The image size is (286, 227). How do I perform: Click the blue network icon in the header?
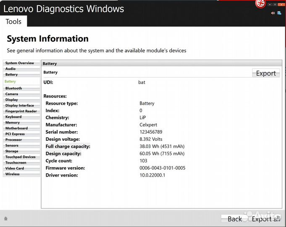(x=279, y=13)
